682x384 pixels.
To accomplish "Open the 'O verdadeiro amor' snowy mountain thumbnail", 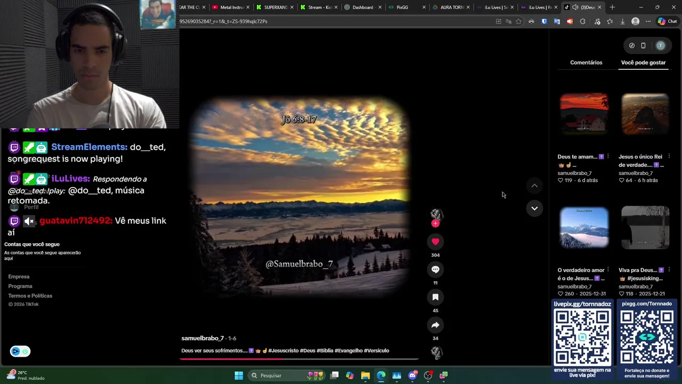I will click(x=584, y=228).
